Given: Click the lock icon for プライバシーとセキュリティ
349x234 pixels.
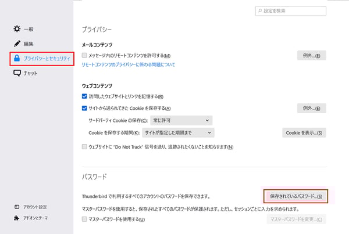Looking at the screenshot, I should tap(17, 58).
